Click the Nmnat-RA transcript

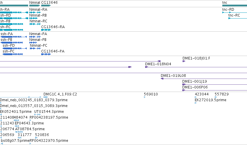coord(35,12)
